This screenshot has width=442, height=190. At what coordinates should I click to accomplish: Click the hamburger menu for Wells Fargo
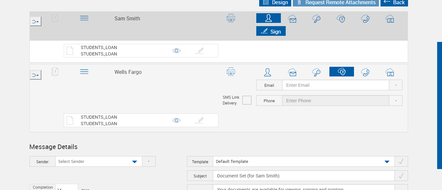pos(84,72)
